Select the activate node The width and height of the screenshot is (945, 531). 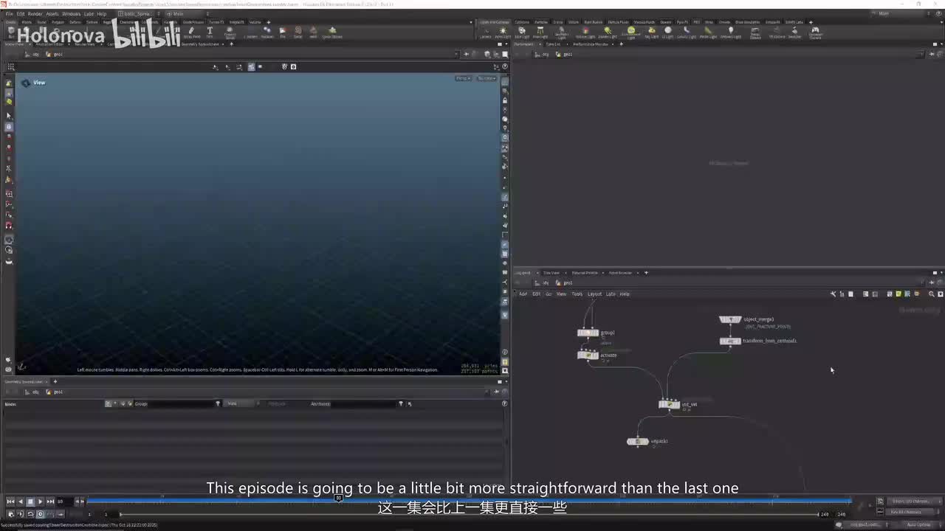tap(588, 355)
